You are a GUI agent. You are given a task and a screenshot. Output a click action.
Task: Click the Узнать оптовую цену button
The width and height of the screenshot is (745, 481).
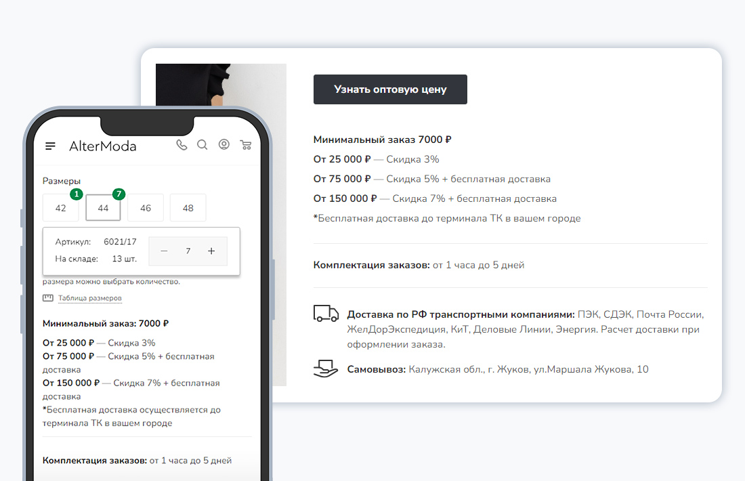click(x=390, y=89)
